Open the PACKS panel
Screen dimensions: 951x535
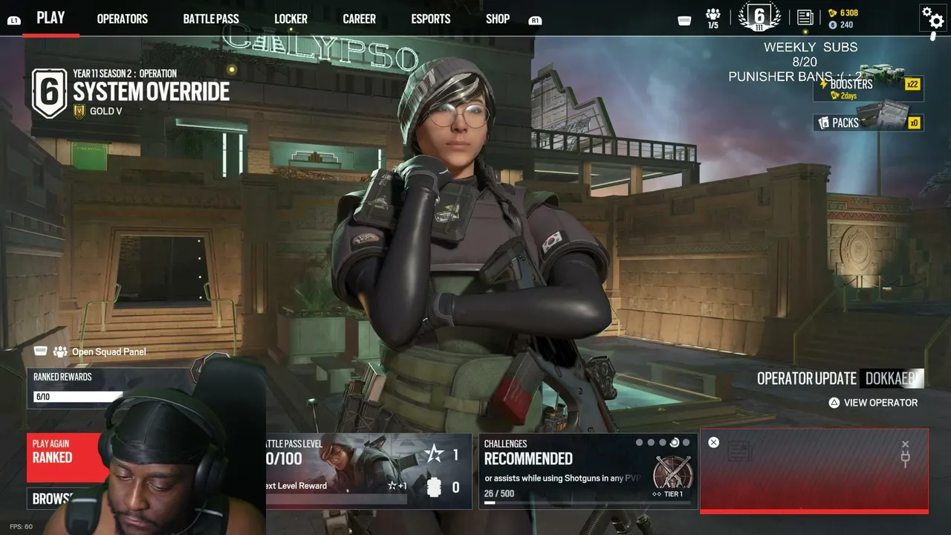(869, 122)
